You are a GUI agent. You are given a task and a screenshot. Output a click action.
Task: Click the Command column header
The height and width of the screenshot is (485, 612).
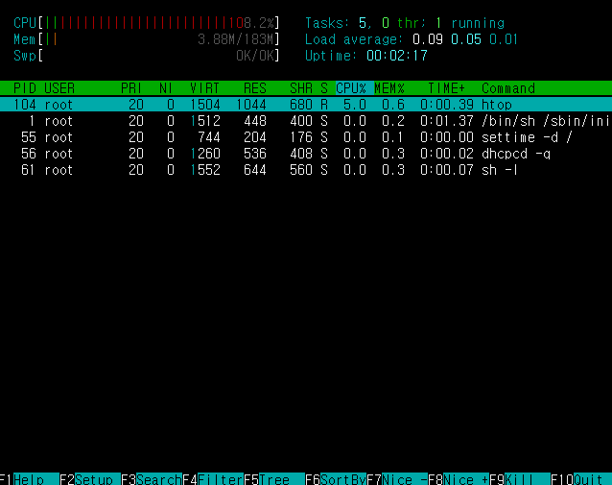coord(508,88)
